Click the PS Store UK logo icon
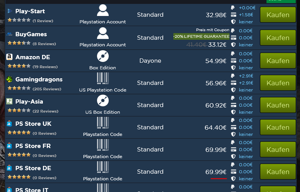300x192 pixels. pos(9,123)
